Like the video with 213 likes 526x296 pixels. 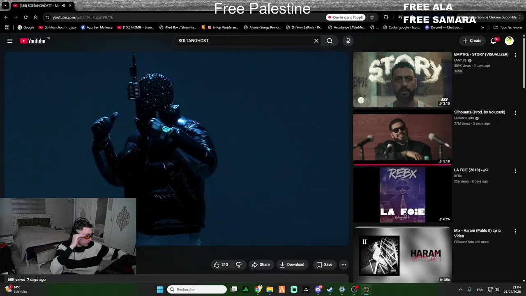(x=221, y=265)
